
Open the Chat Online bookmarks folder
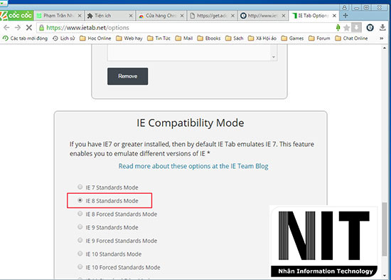click(352, 38)
